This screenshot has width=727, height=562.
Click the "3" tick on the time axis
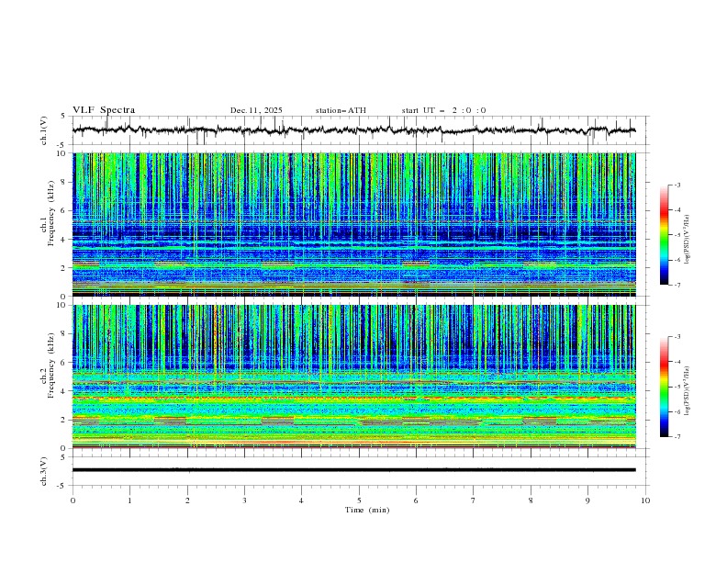pyautogui.click(x=244, y=500)
